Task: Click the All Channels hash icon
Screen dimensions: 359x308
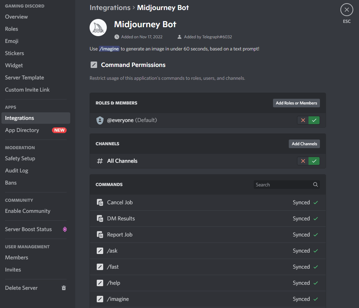Action: (x=100, y=161)
